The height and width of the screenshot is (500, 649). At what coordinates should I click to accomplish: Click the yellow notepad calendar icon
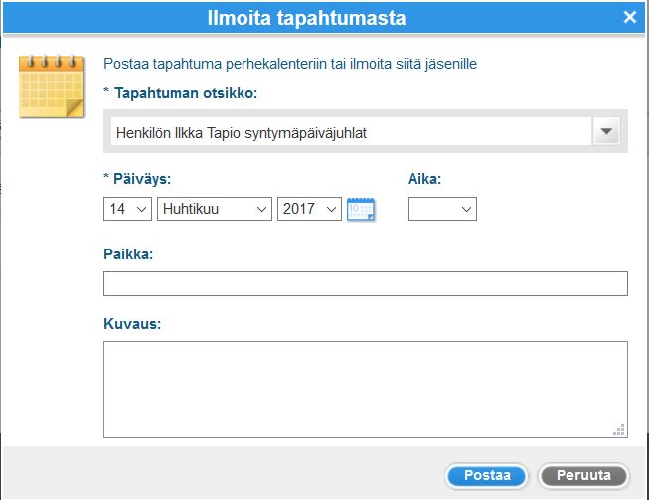click(52, 86)
